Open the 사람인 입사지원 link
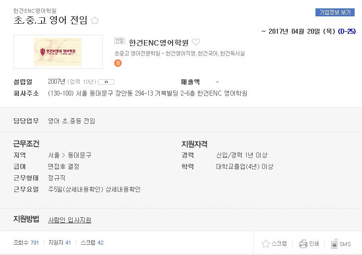This screenshot has height=255, width=362. (x=70, y=220)
